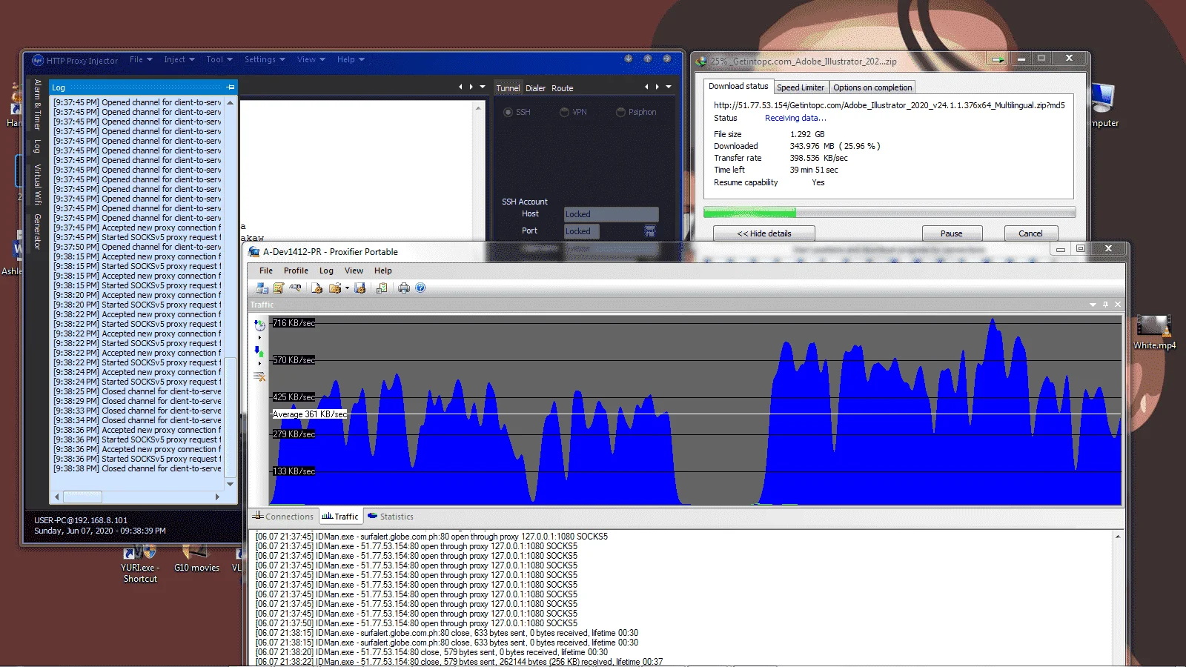Expand Open Profile dropdown arrow in Proxifier
Screen dimensions: 1186x667
coord(347,288)
